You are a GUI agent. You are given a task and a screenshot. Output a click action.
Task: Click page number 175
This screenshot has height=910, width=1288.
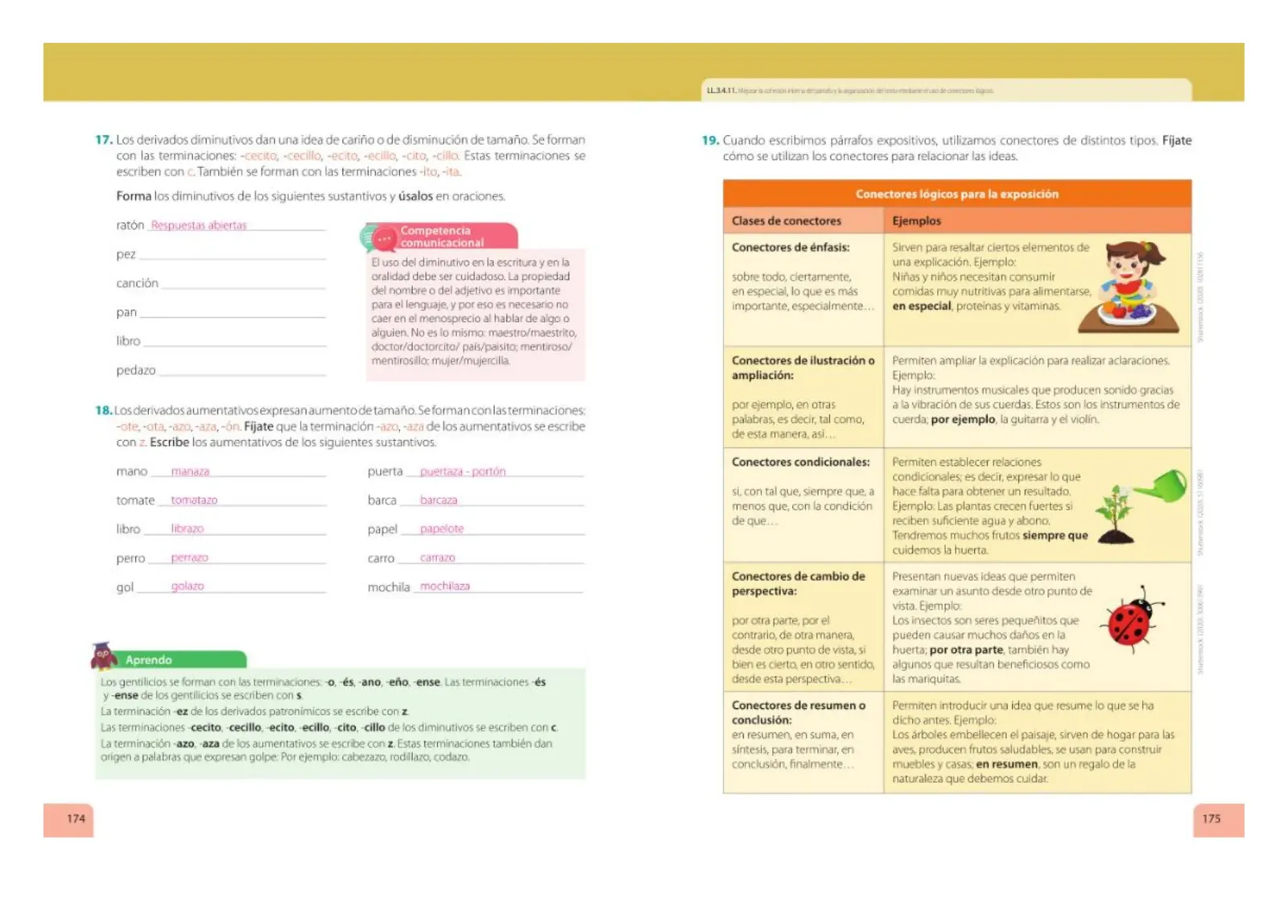point(1212,818)
